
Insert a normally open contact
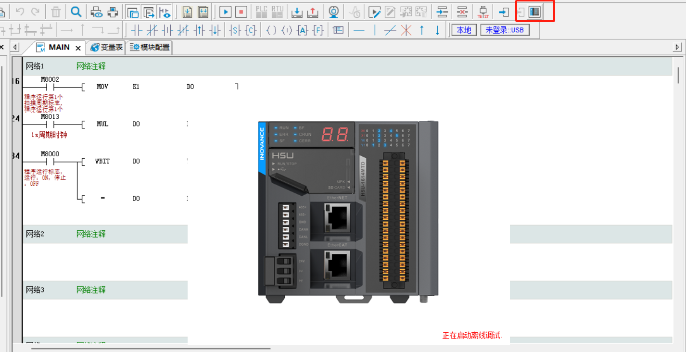tap(137, 30)
